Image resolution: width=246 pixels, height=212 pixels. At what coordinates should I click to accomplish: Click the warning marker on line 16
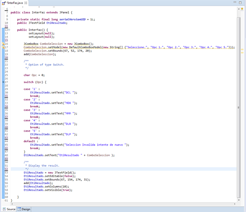3,44
